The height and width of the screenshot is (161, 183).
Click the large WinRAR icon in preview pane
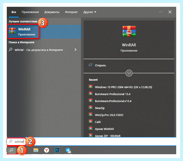pos(129,31)
